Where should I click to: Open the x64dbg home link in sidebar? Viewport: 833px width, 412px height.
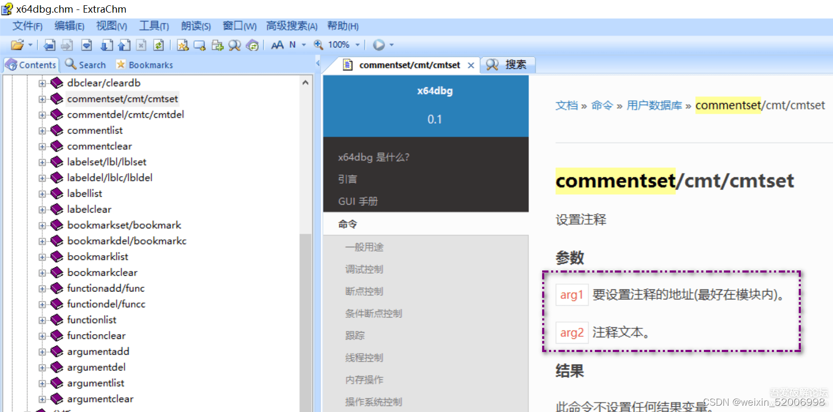435,91
